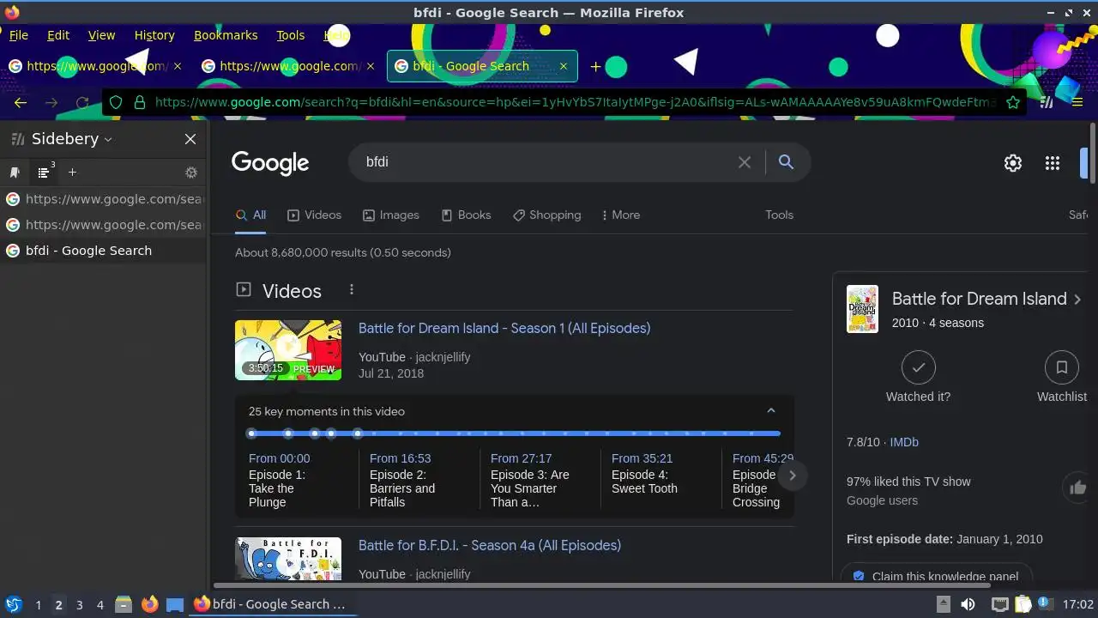Click first marker on key moments timeline
The width and height of the screenshot is (1098, 618).
click(x=251, y=433)
